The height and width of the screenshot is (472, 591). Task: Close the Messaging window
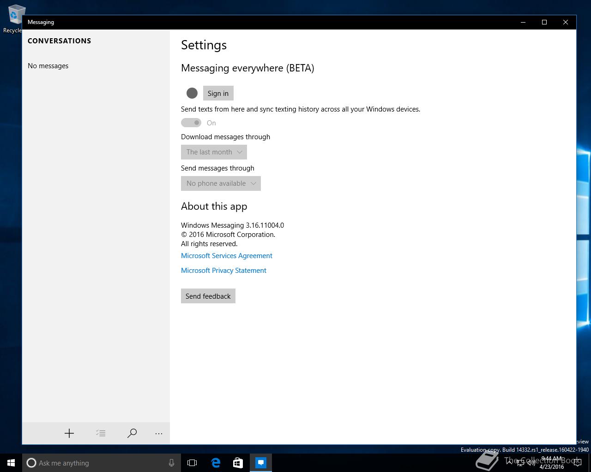(566, 22)
